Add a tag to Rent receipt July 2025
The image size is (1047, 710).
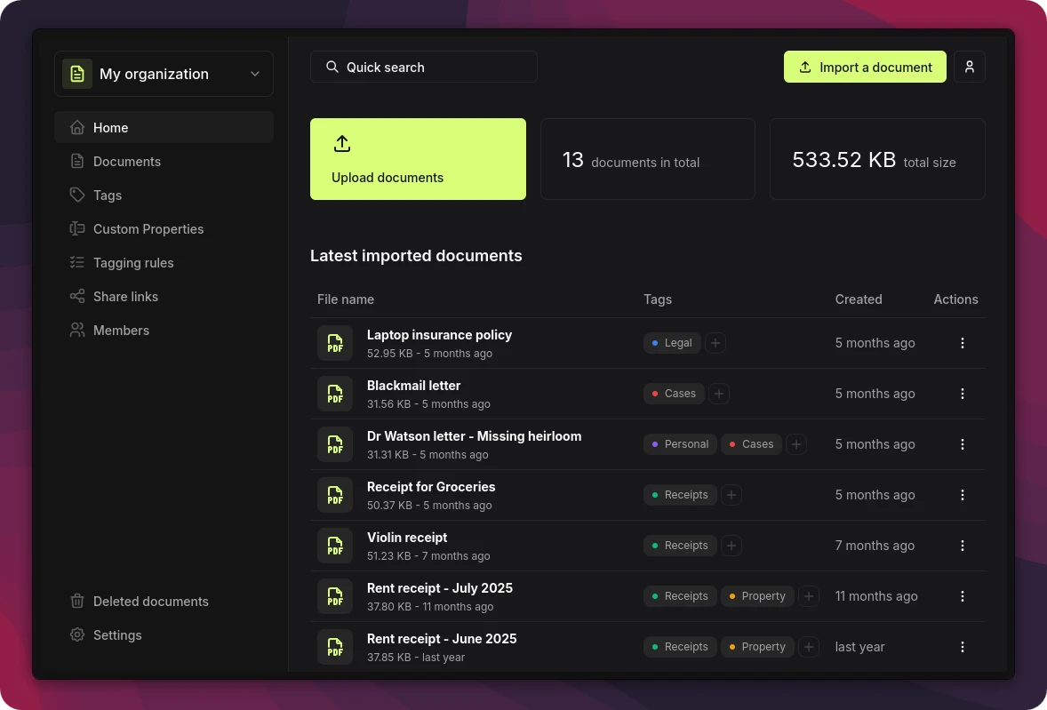(809, 596)
